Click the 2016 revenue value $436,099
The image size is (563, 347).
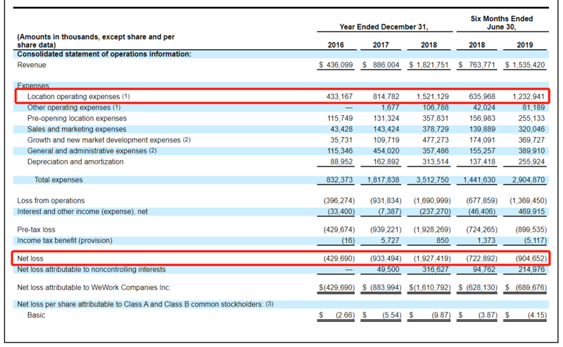pyautogui.click(x=336, y=65)
